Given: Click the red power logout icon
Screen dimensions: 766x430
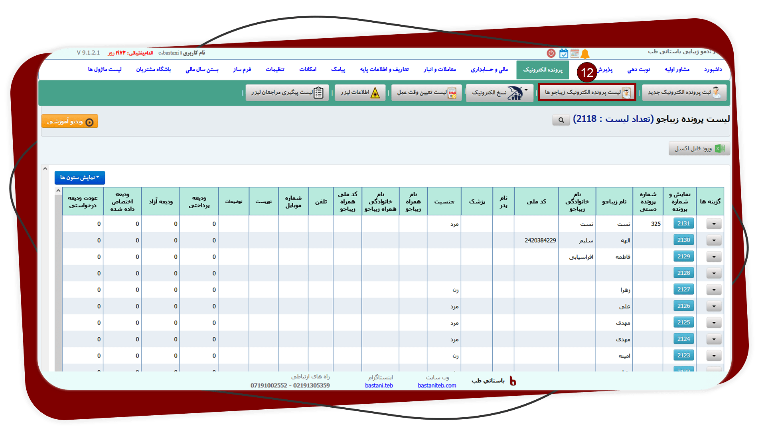Looking at the screenshot, I should [x=551, y=53].
